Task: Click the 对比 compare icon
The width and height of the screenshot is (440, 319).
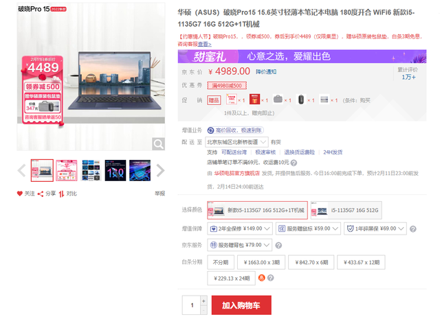Action: (x=61, y=194)
